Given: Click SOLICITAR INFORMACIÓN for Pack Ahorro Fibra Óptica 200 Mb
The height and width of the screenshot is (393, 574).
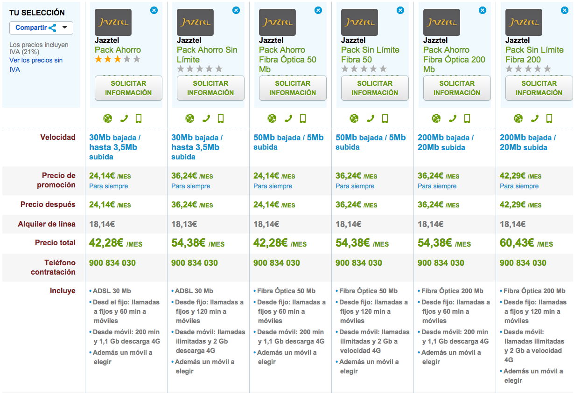Looking at the screenshot, I should [x=457, y=88].
